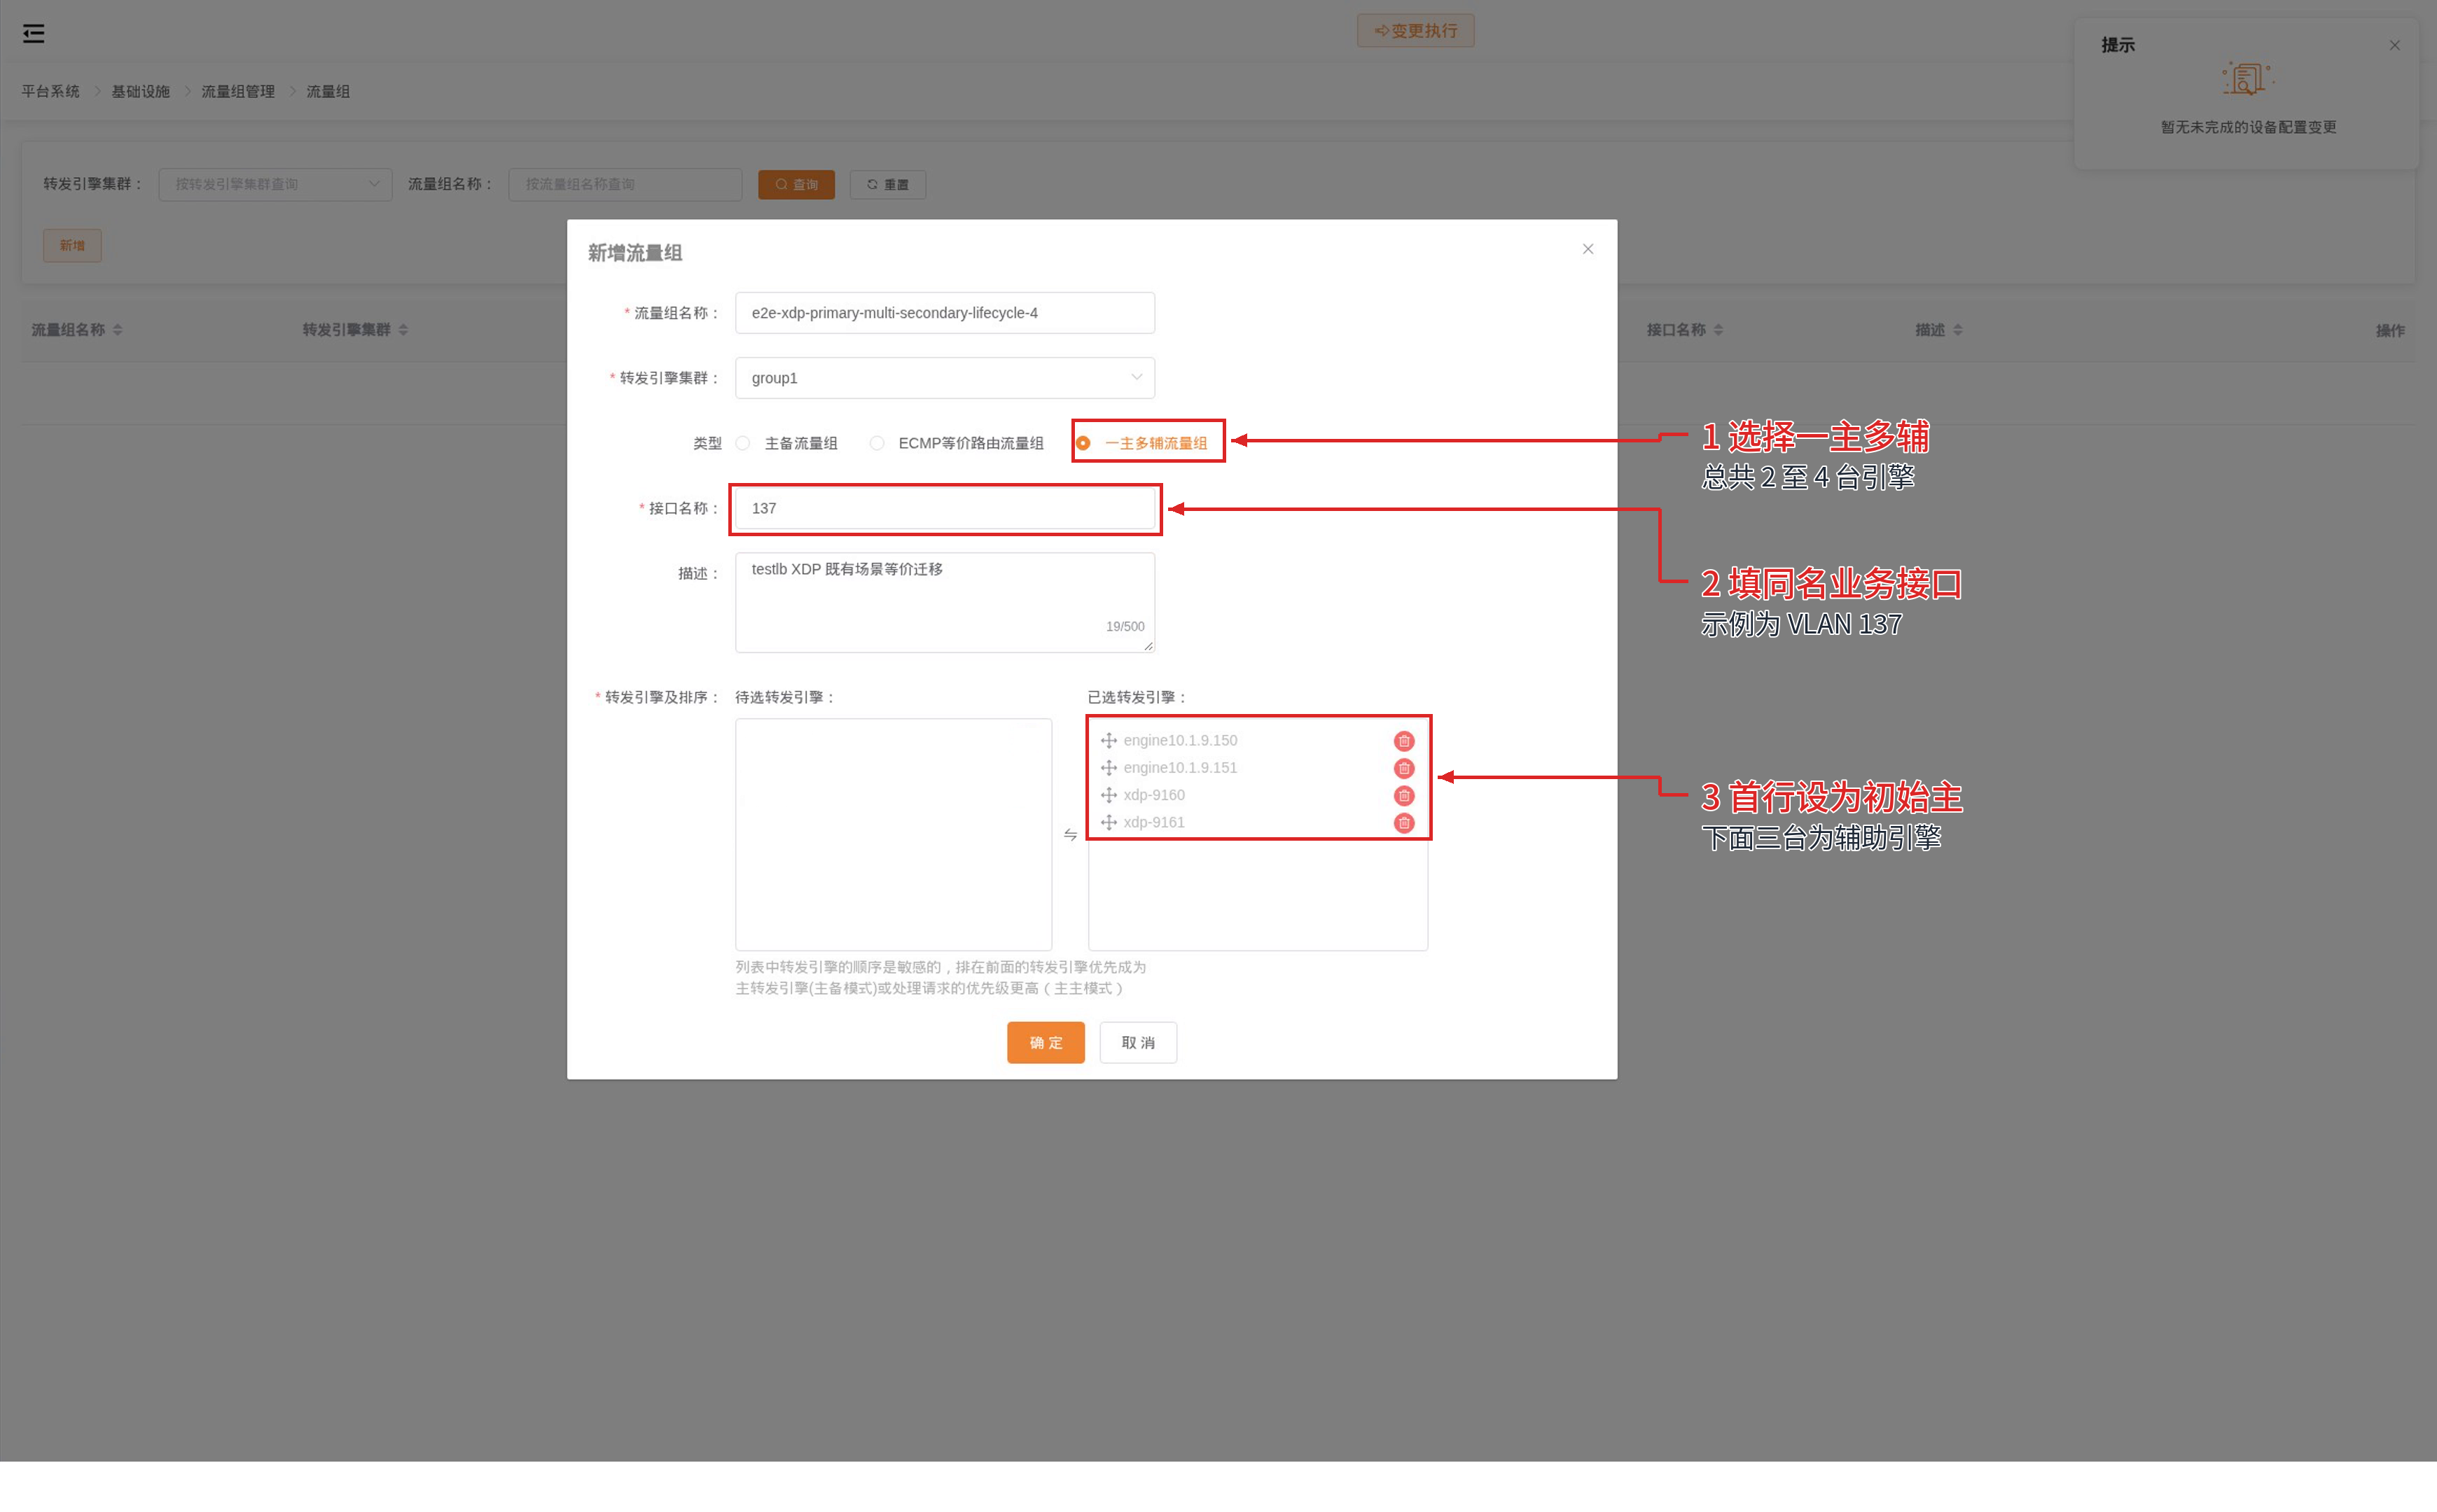This screenshot has width=2437, height=1512.
Task: Select the 主备流量组 radio option
Action: coord(743,443)
